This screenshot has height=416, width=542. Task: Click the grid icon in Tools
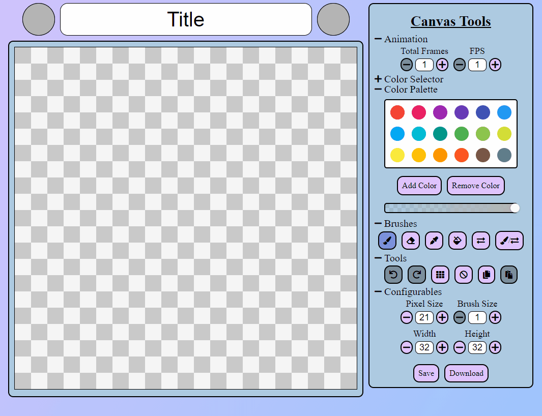(x=440, y=275)
